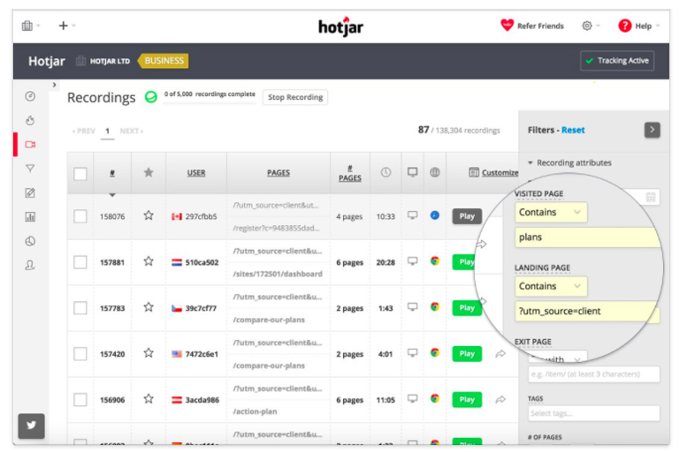Play recording 158076
Screen dimensions: 679x452
[x=467, y=216]
